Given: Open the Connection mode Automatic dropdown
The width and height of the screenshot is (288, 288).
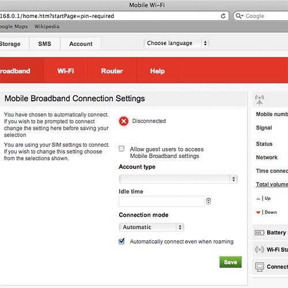Looking at the screenshot, I should (151, 227).
